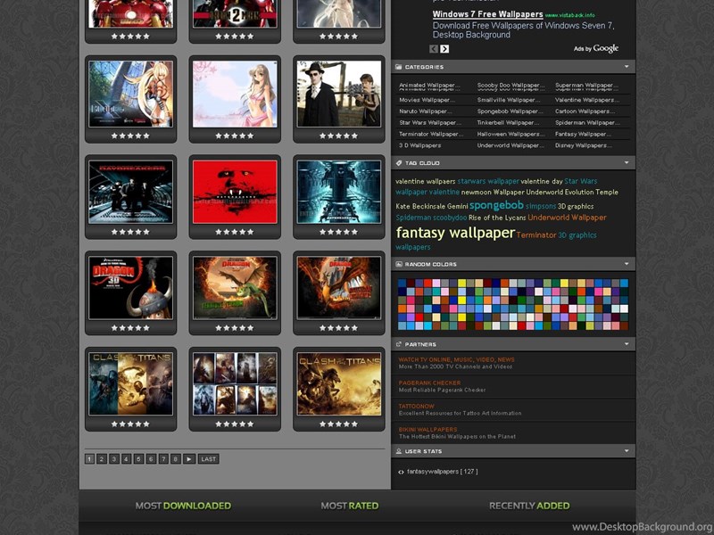Open the Most Rated tab
Image resolution: width=714 pixels, height=535 pixels.
pos(349,506)
